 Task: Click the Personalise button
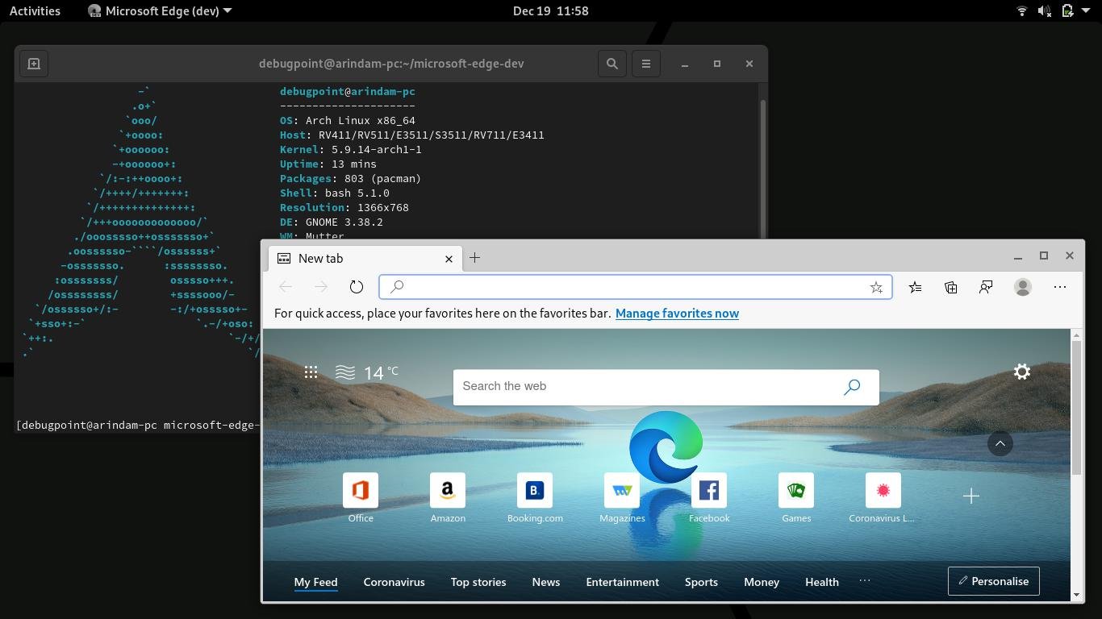pyautogui.click(x=993, y=580)
